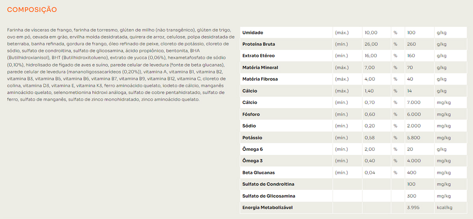Select the Sulfato de Glicosamina label
This screenshot has width=473, height=219.
pyautogui.click(x=269, y=196)
